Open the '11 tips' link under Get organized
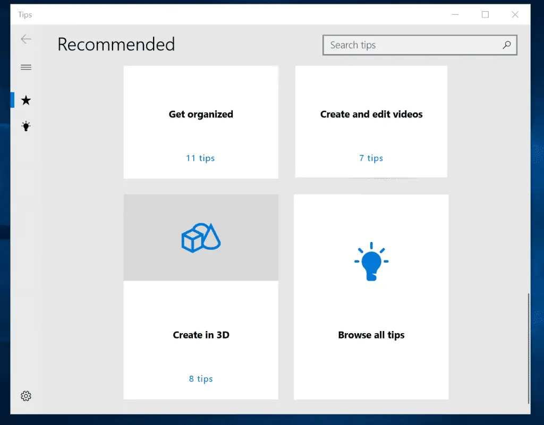 click(x=200, y=158)
